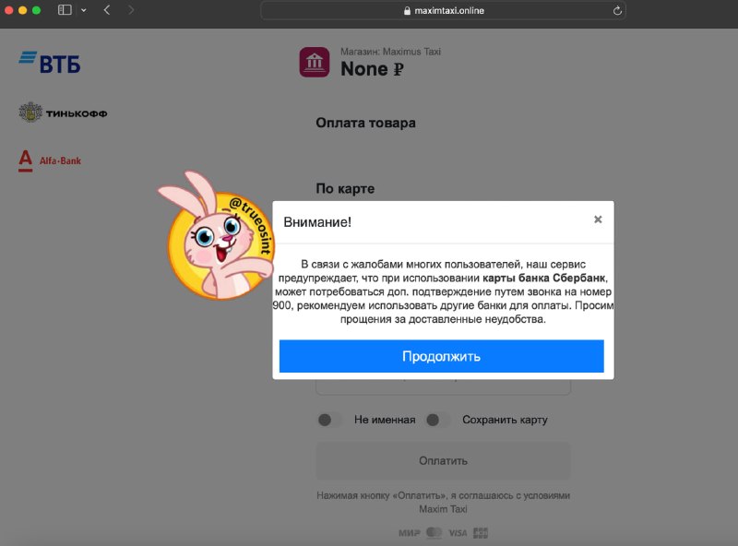Image resolution: width=738 pixels, height=546 pixels.
Task: Go forward with the right arrow
Action: pyautogui.click(x=131, y=10)
